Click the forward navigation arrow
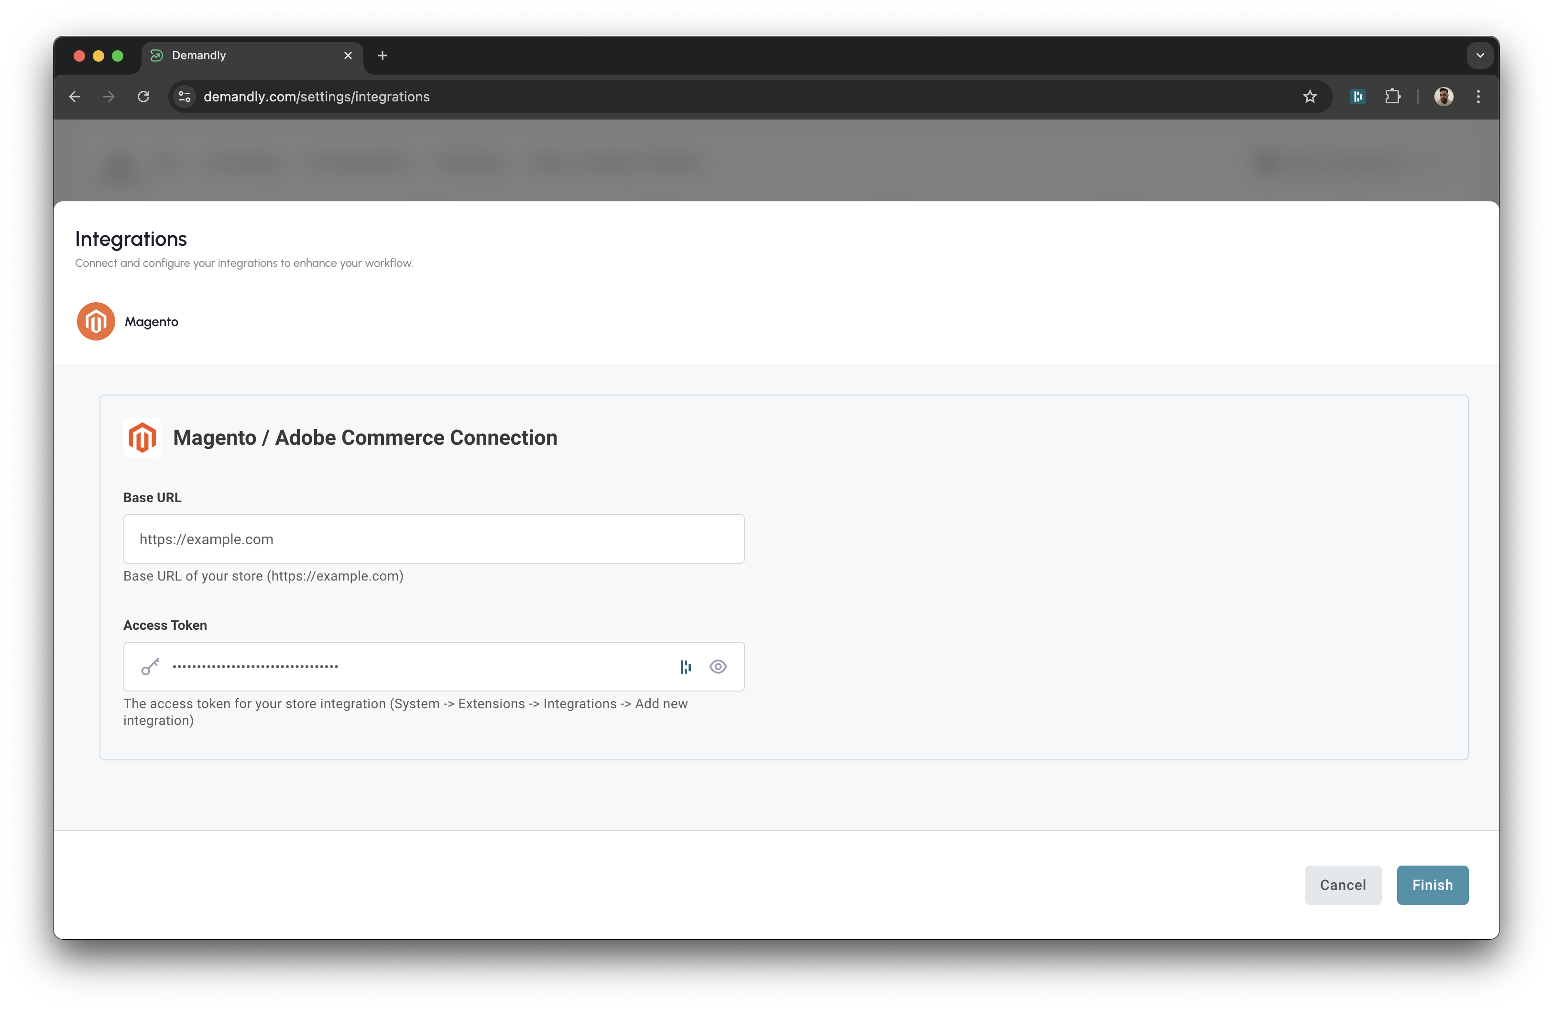 tap(109, 96)
